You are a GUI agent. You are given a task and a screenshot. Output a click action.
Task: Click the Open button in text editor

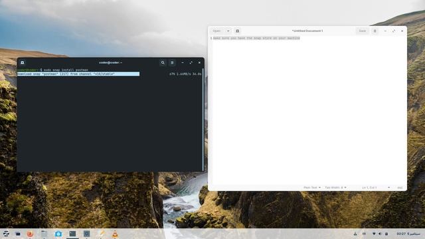[x=217, y=31]
